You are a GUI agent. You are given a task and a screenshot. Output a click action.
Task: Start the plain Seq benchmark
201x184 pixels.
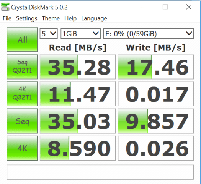[22, 121]
